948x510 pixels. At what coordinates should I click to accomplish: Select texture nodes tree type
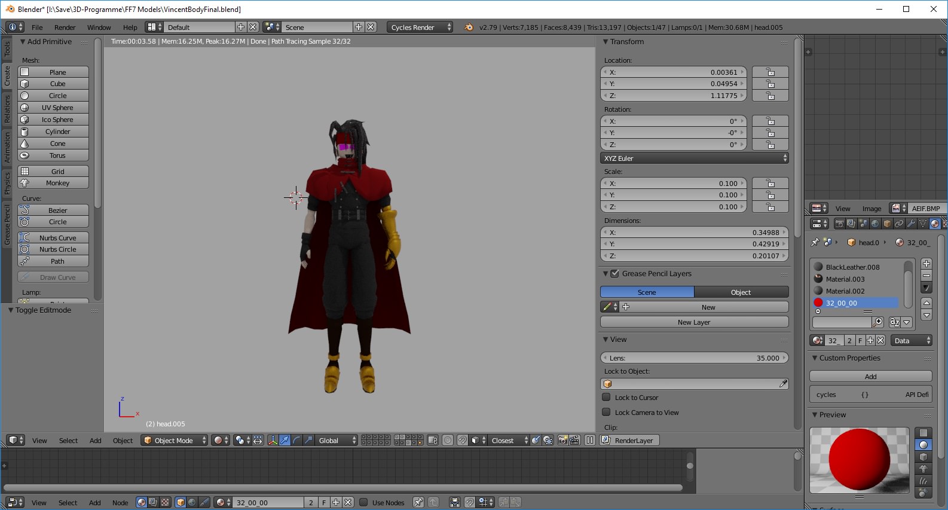[165, 503]
